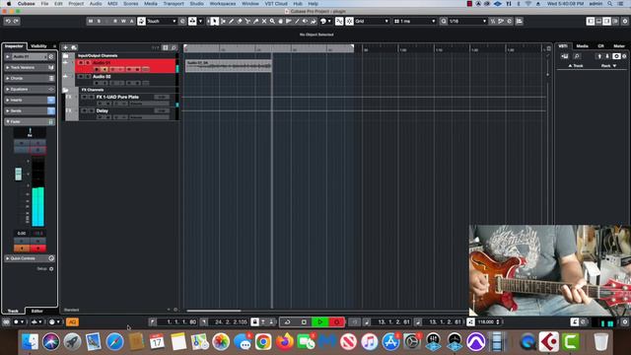This screenshot has height=355, width=631.
Task: Click the orange AQ auto-quantize button
Action: click(72, 322)
